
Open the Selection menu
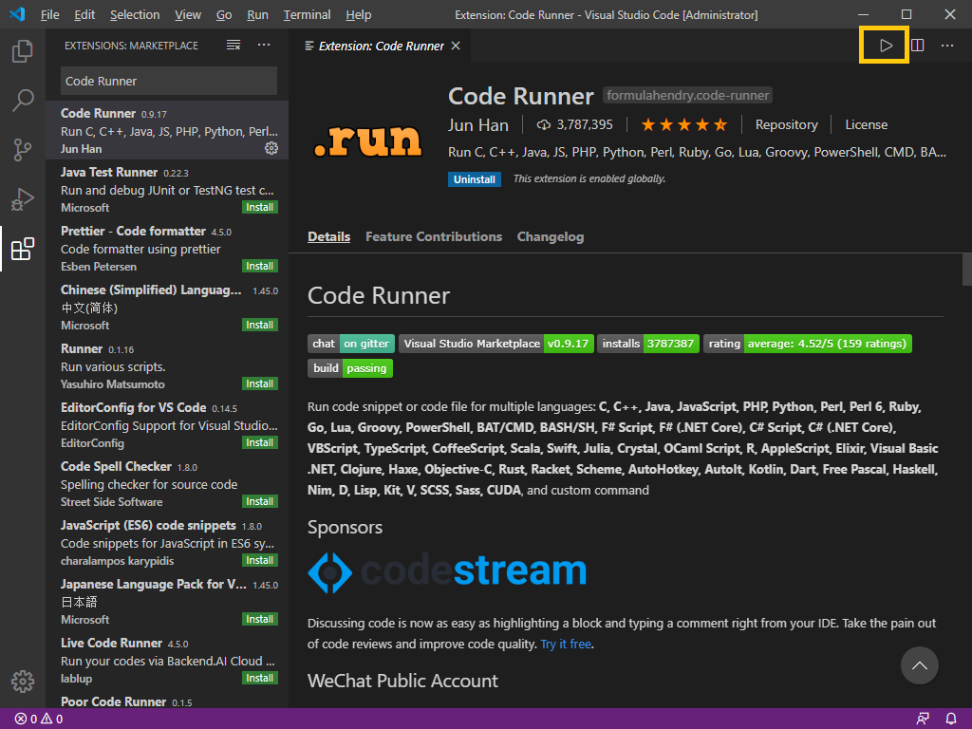[x=135, y=14]
